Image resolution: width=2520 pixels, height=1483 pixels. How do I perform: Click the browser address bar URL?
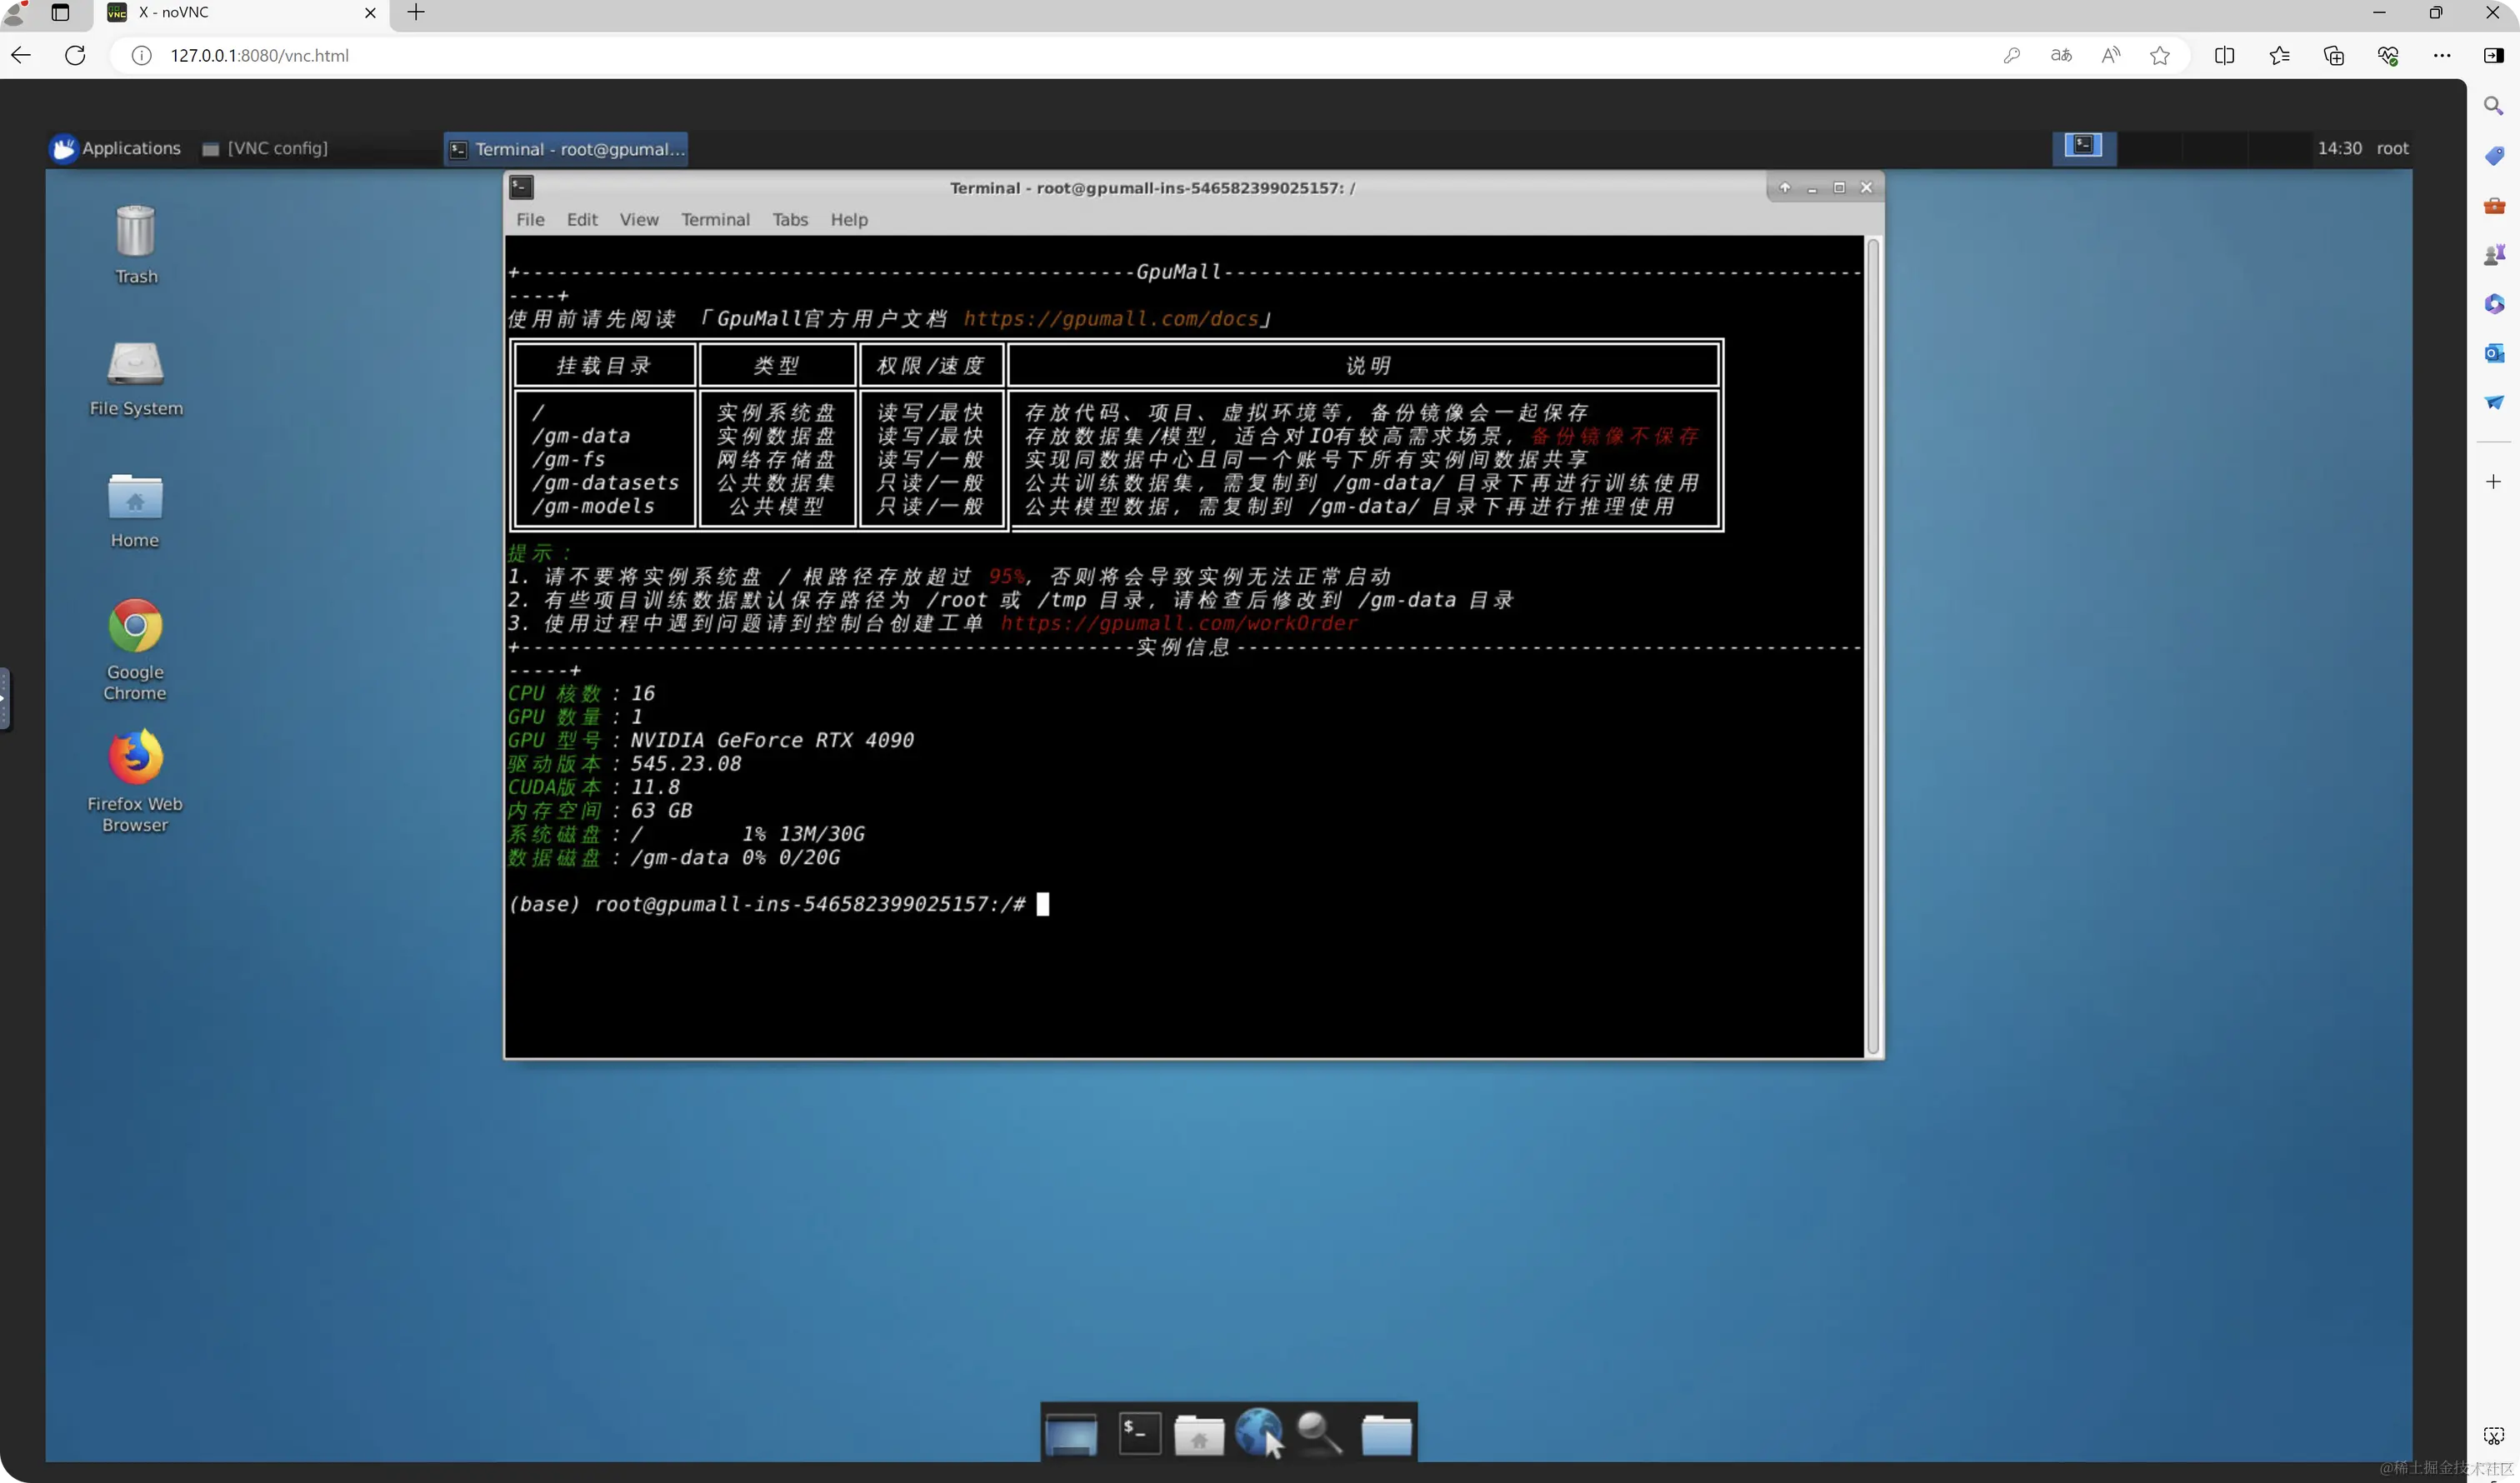pyautogui.click(x=260, y=56)
